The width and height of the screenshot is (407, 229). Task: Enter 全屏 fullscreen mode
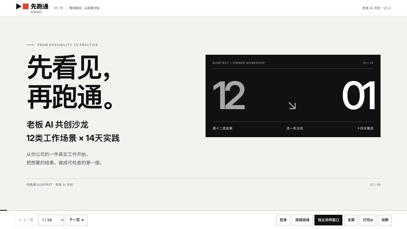point(351,220)
